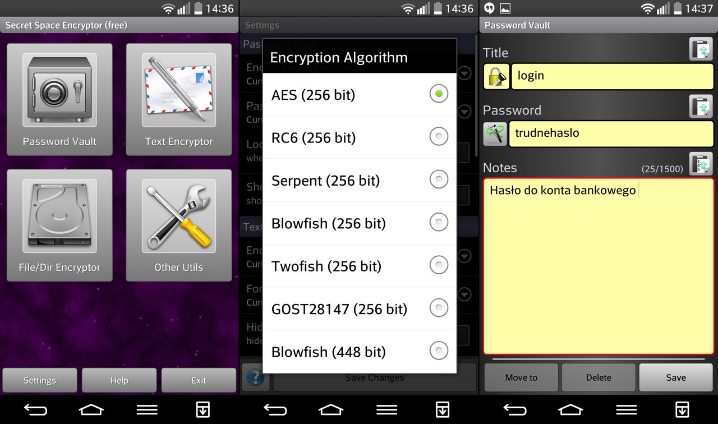Viewport: 718px width, 424px height.
Task: Tap the Home navigation key on the Password Vault screen
Action: [570, 410]
